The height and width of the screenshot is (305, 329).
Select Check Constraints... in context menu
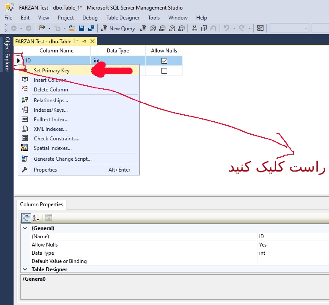pos(56,139)
